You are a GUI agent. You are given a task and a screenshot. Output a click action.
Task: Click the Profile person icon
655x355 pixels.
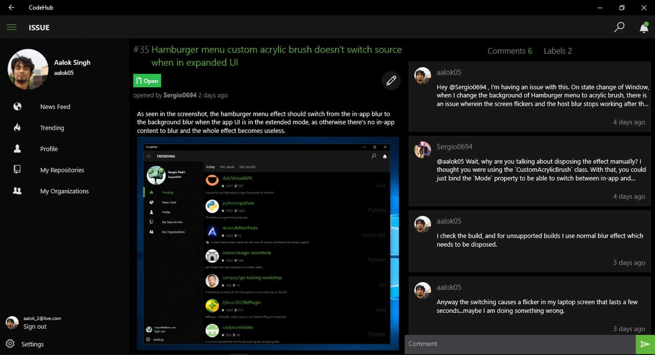[17, 148]
